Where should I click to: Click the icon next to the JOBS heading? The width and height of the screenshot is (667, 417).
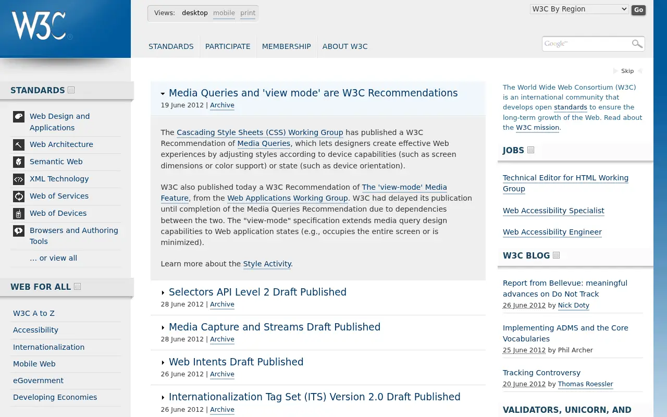point(531,150)
